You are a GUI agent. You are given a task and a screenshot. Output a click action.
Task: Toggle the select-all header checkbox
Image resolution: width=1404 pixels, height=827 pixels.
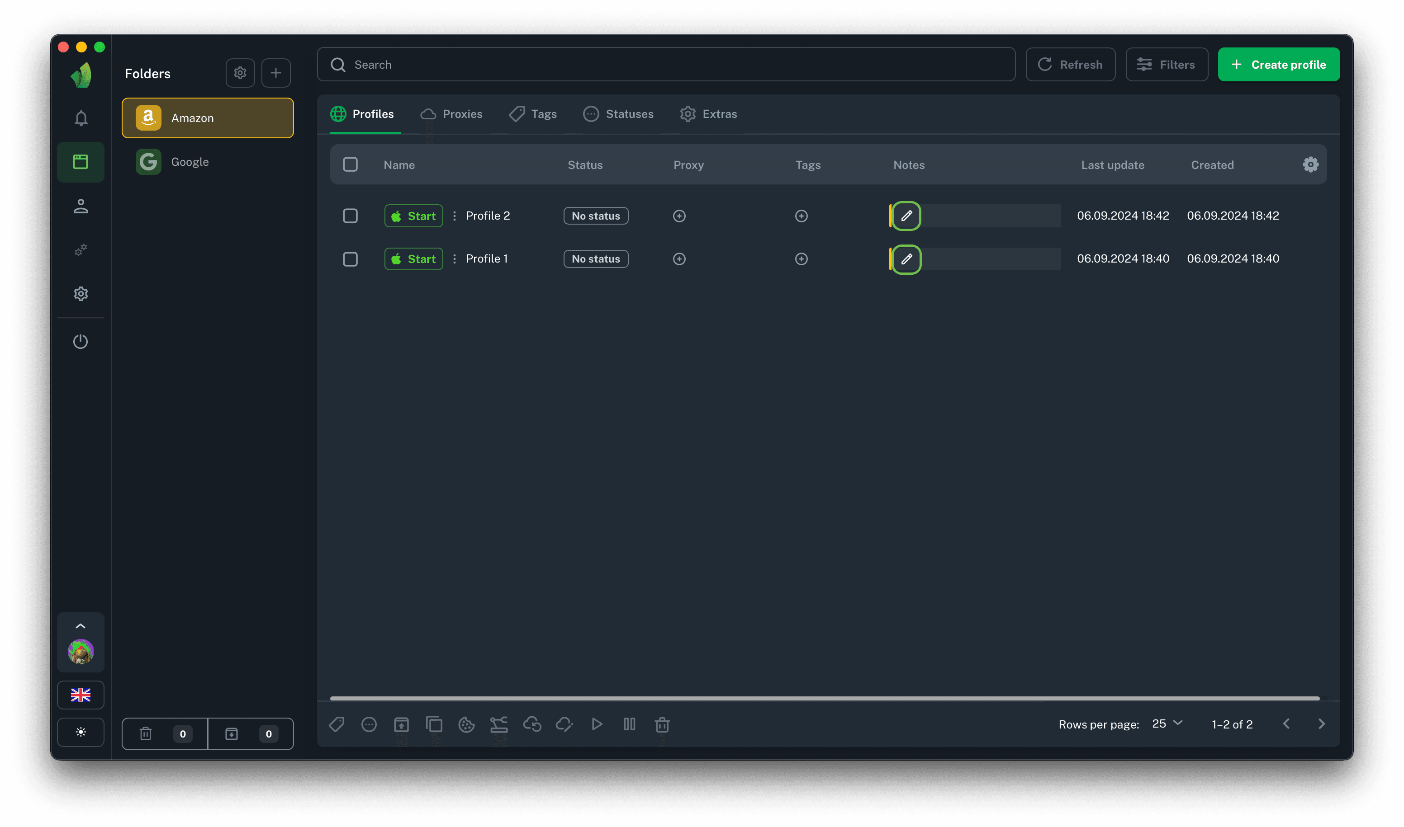350,164
